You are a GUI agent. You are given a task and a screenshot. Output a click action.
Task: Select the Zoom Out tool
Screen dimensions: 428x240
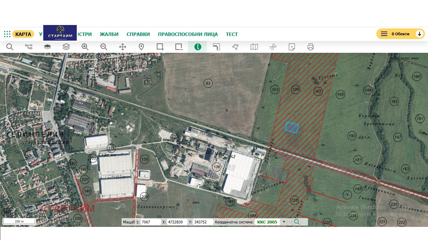pos(103,47)
